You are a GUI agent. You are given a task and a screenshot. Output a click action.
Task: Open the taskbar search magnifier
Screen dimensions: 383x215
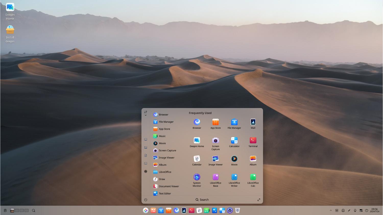[x=33, y=210]
